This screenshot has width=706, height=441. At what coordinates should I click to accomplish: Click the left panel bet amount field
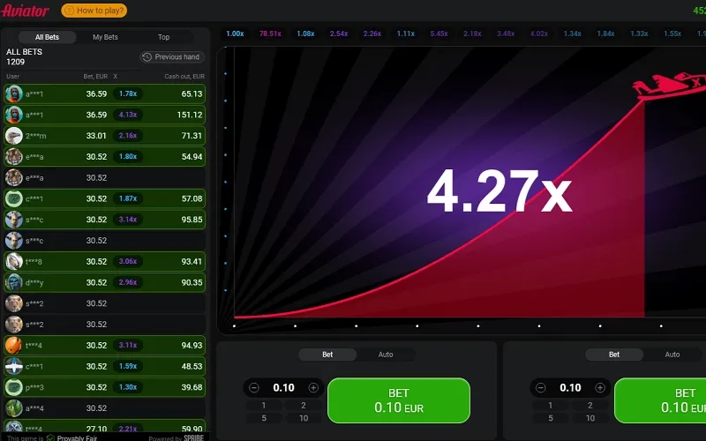click(283, 387)
